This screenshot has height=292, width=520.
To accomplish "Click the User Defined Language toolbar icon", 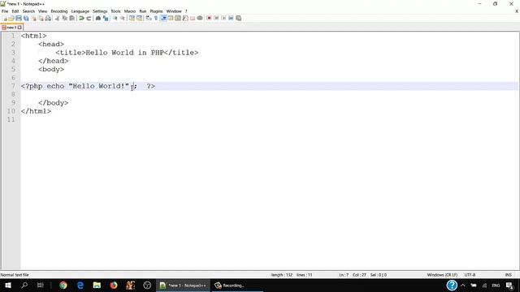I will click(x=171, y=18).
